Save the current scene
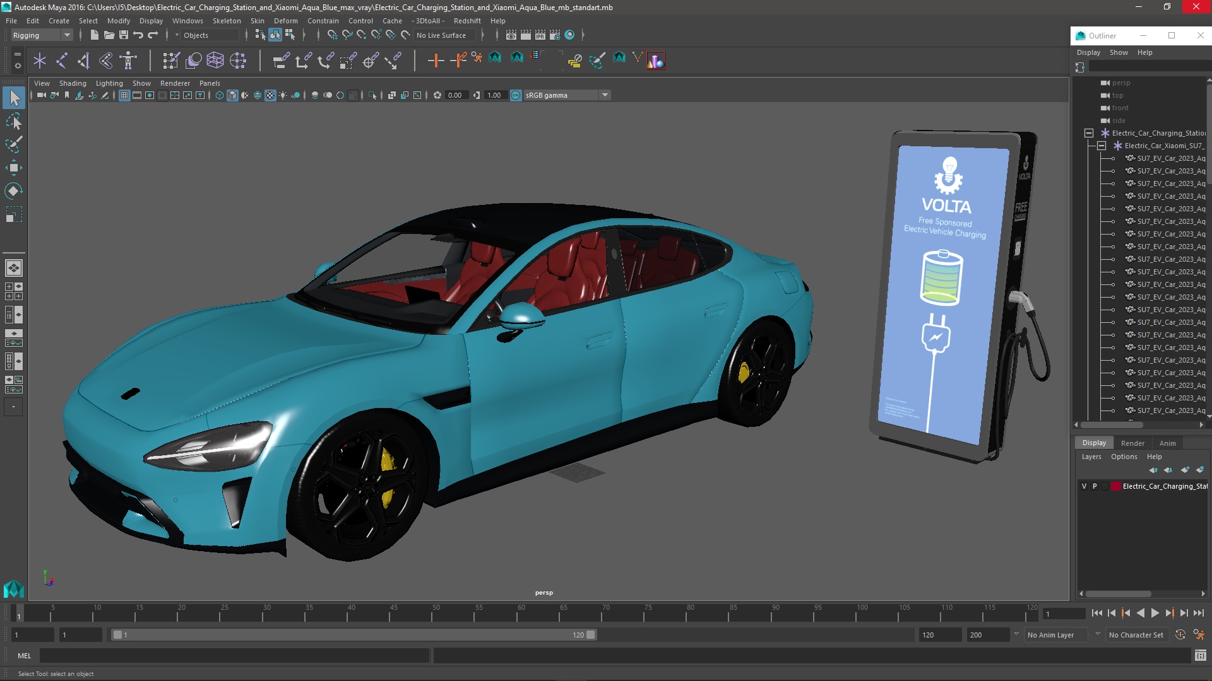 (124, 35)
